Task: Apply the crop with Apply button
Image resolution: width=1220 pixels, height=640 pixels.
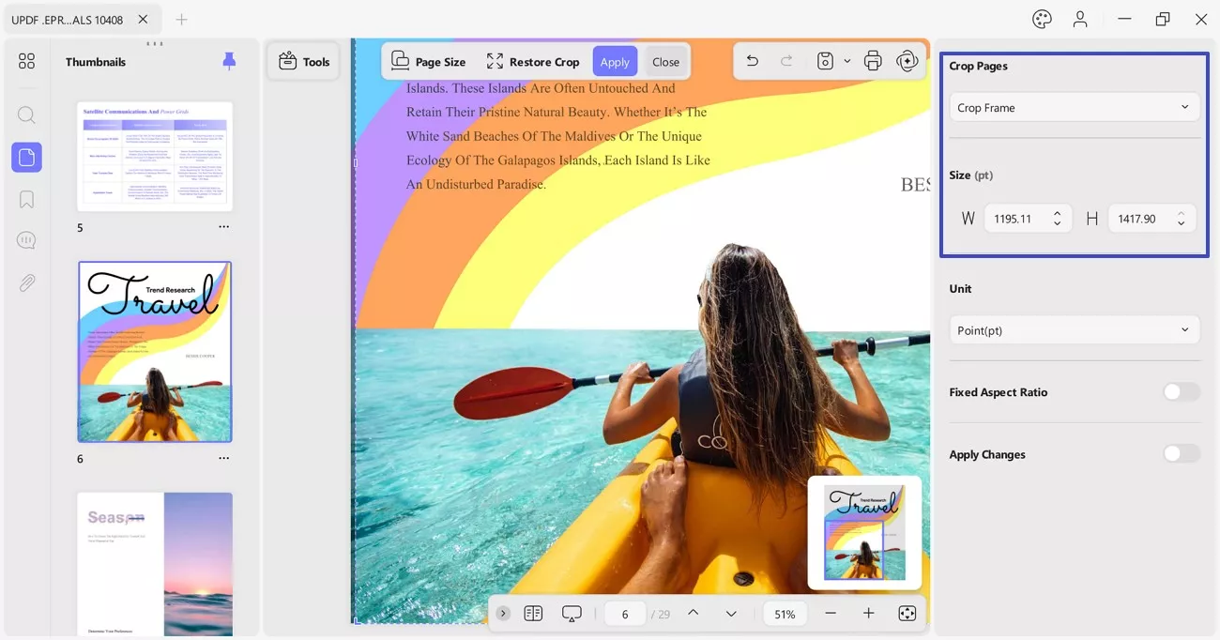Action: pos(615,61)
